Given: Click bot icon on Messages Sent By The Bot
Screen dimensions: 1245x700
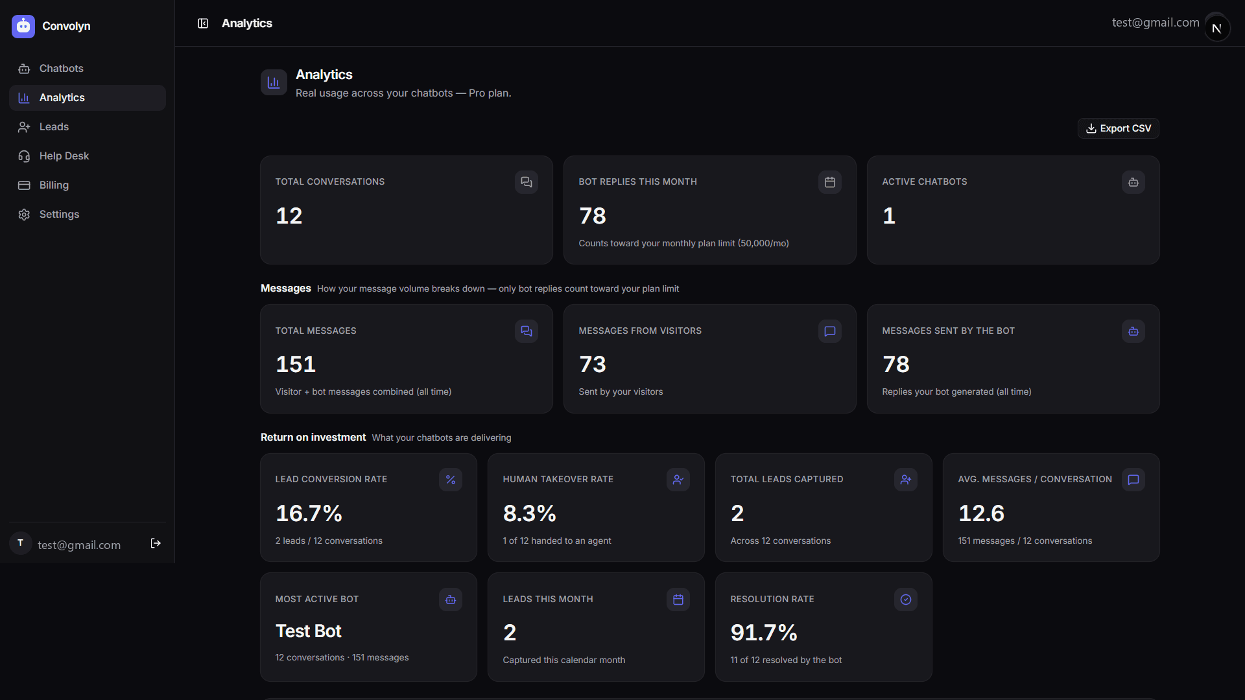Looking at the screenshot, I should pos(1133,331).
